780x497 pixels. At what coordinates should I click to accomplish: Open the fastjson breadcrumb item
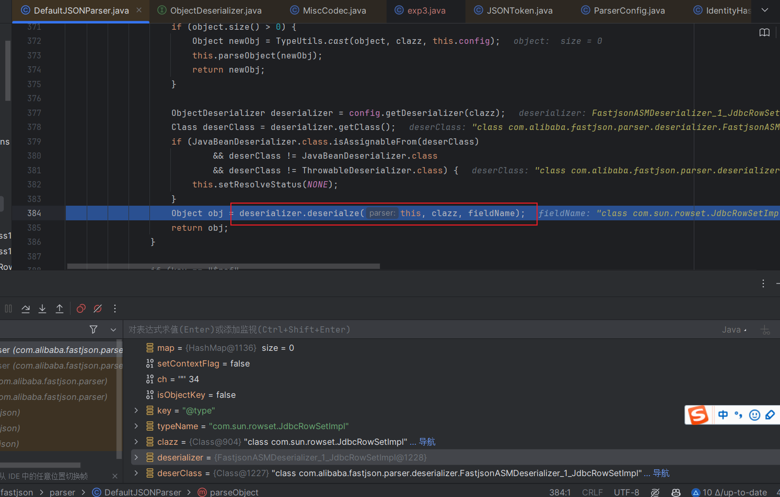17,492
